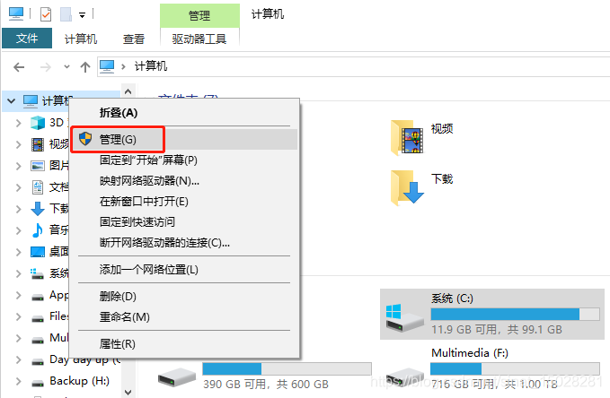Select the 音乐 note icon in sidebar
The height and width of the screenshot is (398, 610).
pos(38,230)
